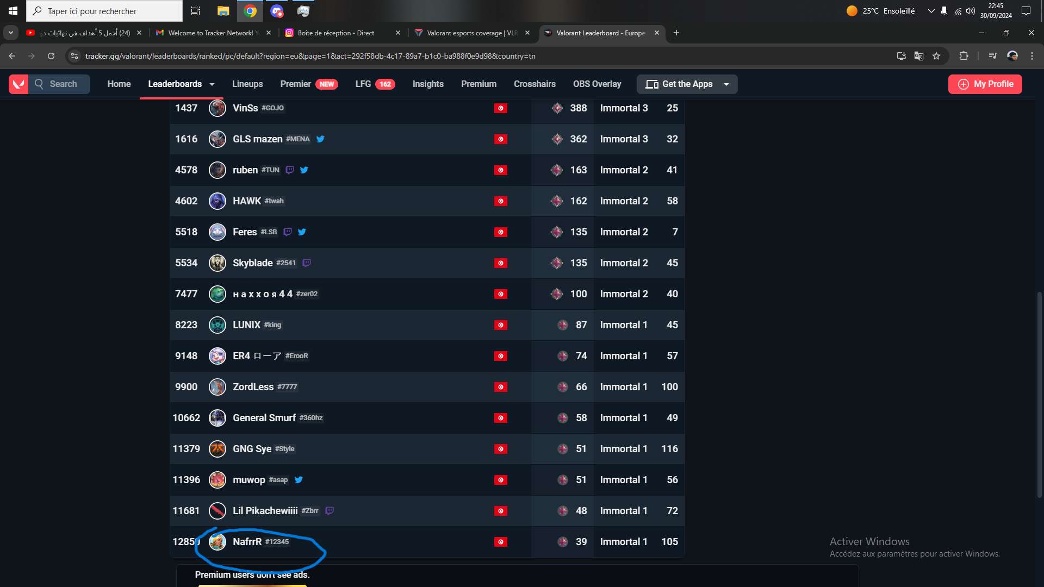Open the tab search dropdown in Chrome

(x=11, y=33)
